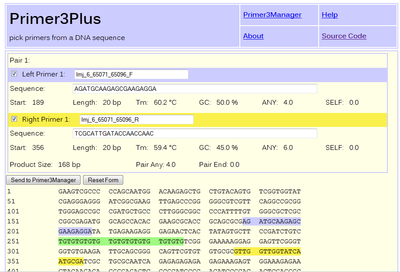Edit the Right Primer 1 name field

[x=136, y=119]
